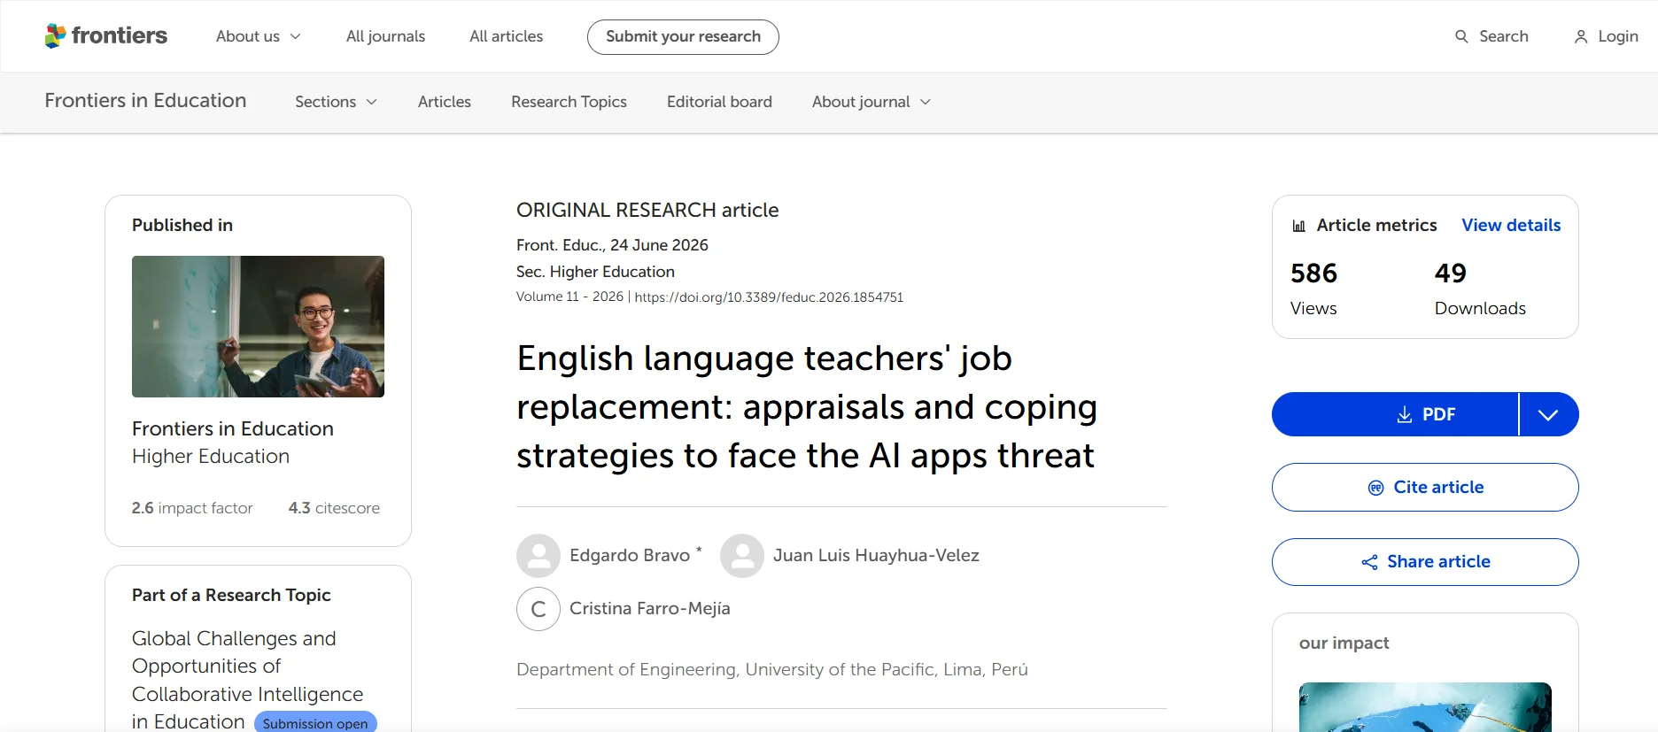Open the article DOI link
This screenshot has height=732, width=1658.
(x=769, y=297)
